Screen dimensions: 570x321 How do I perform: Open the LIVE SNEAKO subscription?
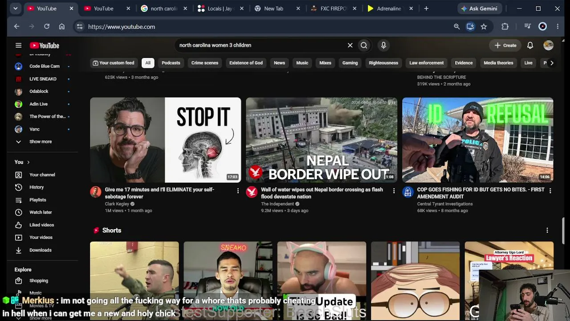[42, 79]
